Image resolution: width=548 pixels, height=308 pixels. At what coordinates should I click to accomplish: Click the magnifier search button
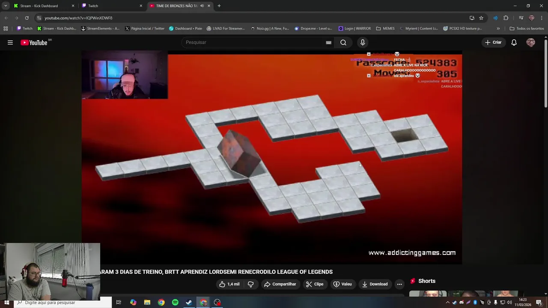click(343, 42)
